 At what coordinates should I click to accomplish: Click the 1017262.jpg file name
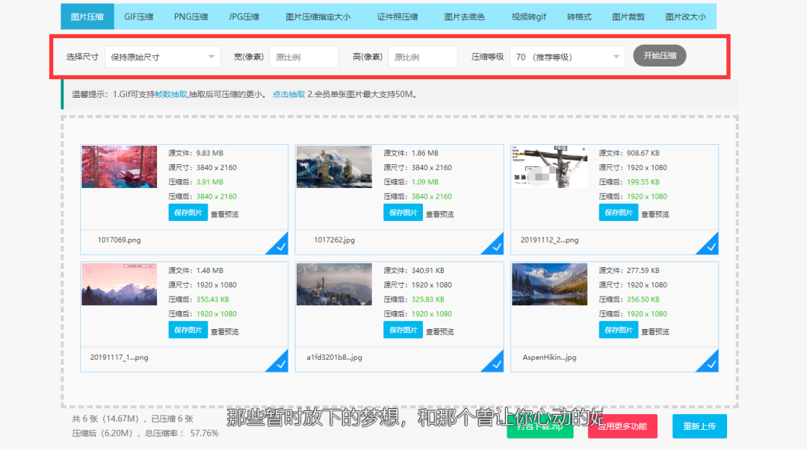pyautogui.click(x=334, y=240)
